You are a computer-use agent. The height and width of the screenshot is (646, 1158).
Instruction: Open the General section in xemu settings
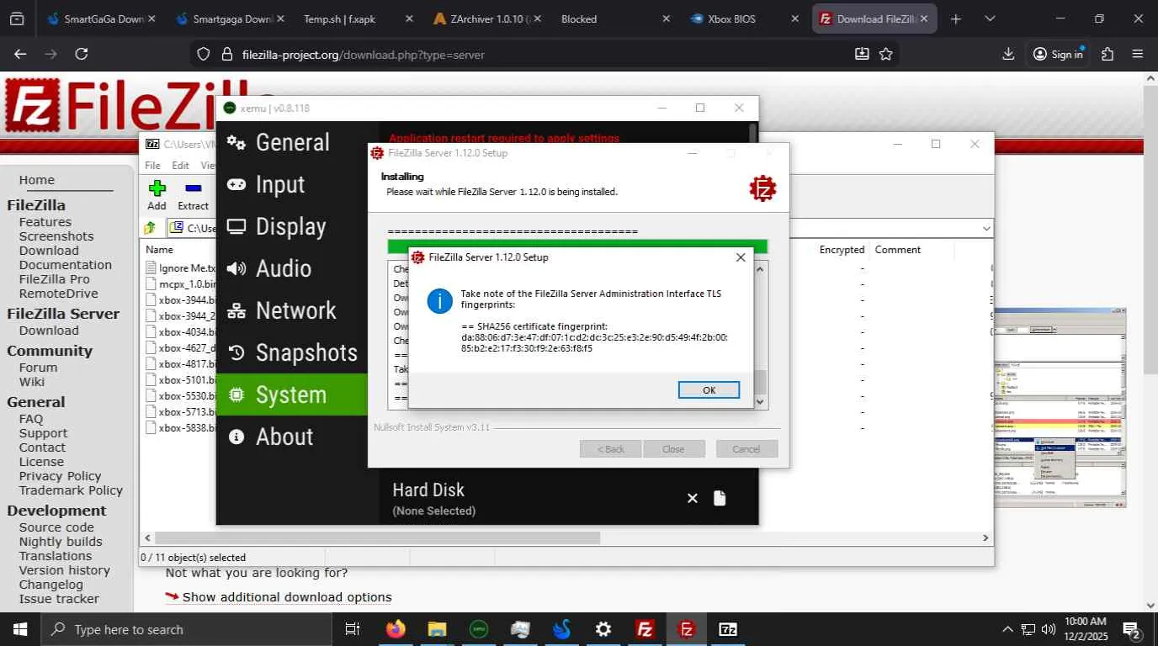292,142
